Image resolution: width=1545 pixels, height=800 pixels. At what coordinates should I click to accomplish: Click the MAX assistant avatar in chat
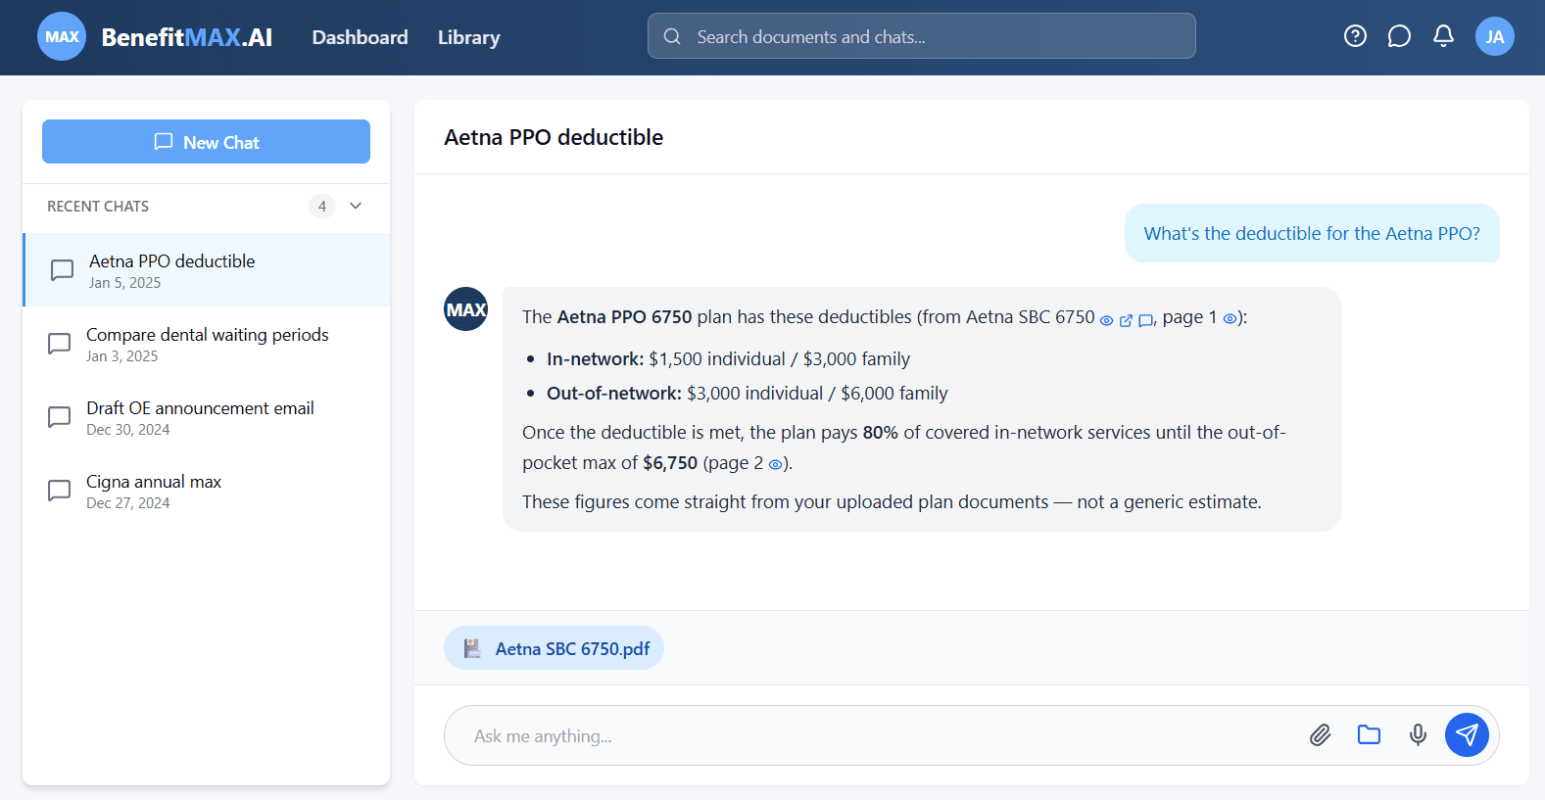pos(466,309)
